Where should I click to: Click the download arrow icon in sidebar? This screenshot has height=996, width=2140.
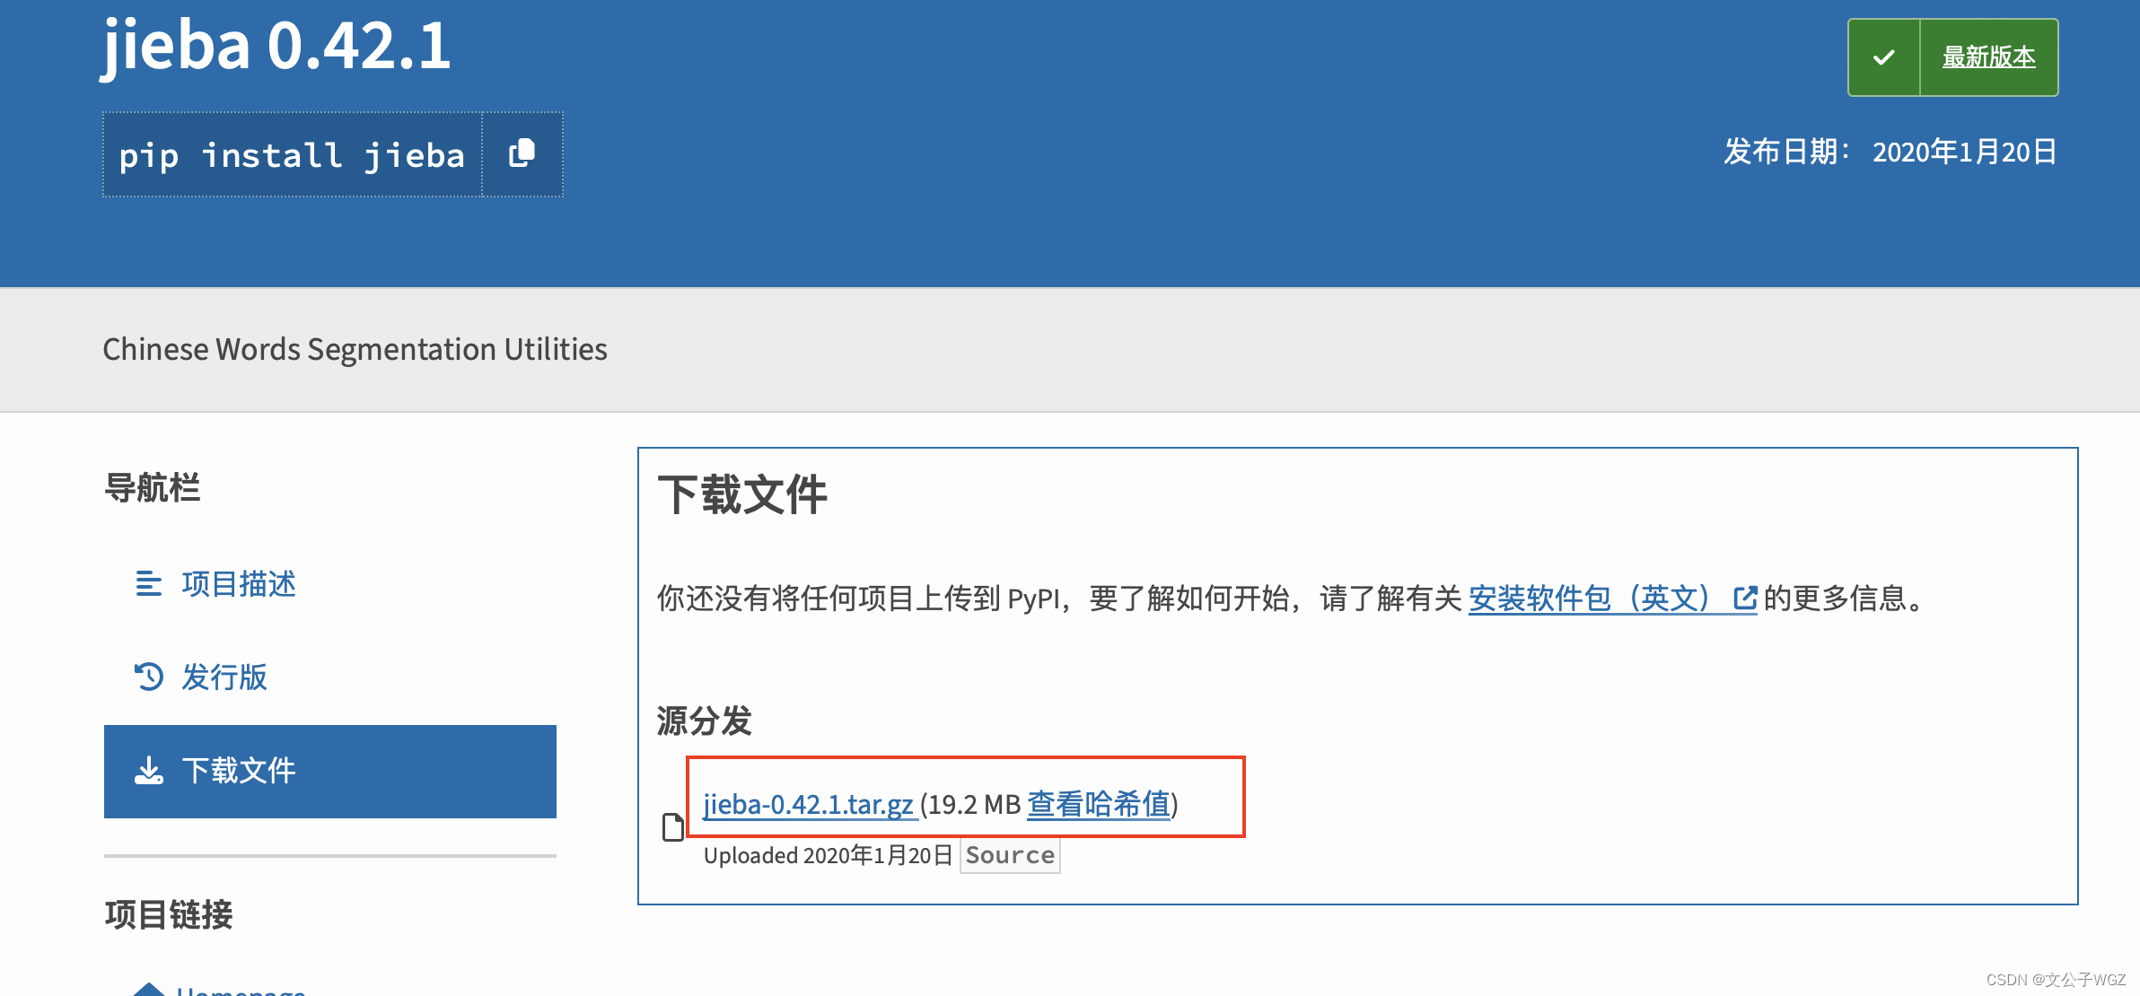(x=148, y=770)
